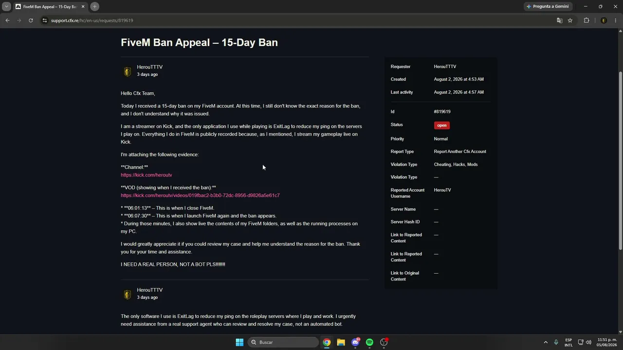623x350 pixels.
Task: Click HerouTTTV avatar on first post
Action: [x=128, y=72]
